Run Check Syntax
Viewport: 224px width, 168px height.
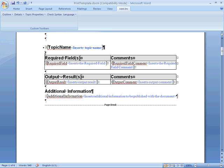click(x=55, y=14)
